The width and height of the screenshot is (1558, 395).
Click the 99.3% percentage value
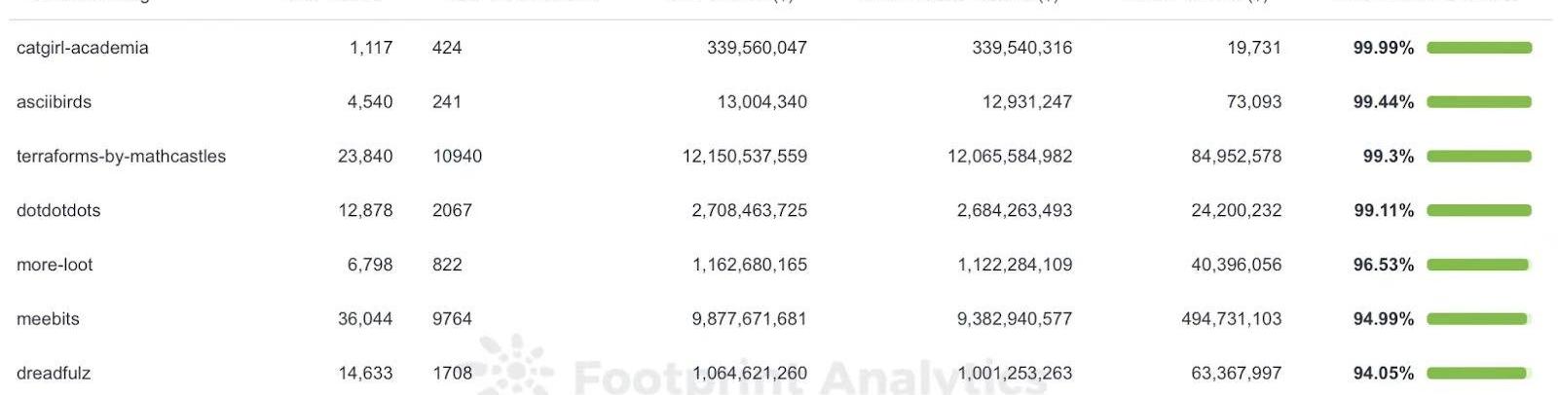point(1388,157)
